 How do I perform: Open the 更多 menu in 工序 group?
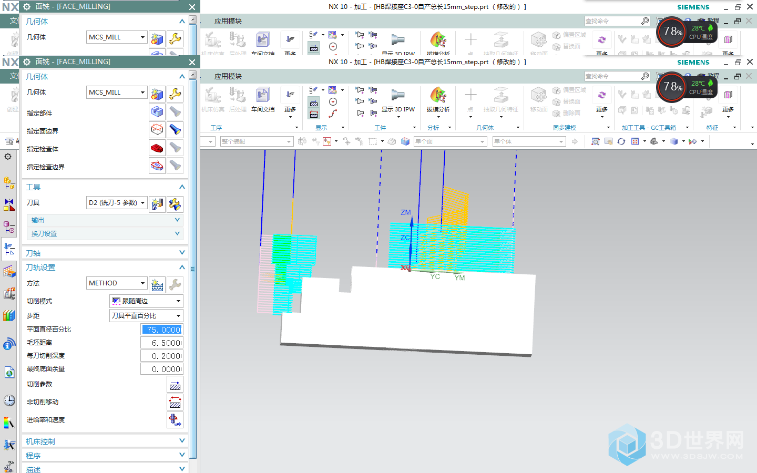[290, 101]
